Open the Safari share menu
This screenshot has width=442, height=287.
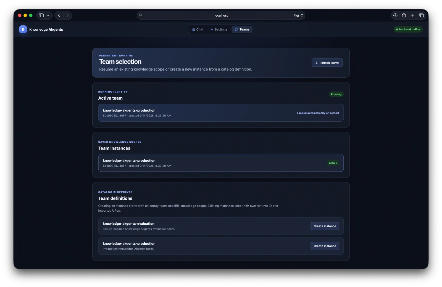[404, 15]
